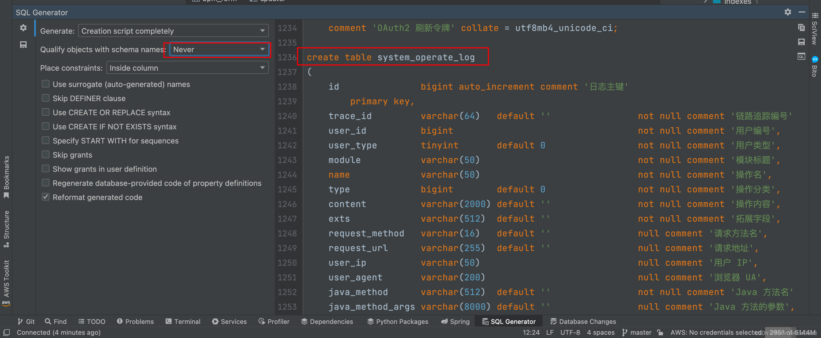Switch to the Terminal tool tab
The width and height of the screenshot is (821, 338).
(x=183, y=321)
